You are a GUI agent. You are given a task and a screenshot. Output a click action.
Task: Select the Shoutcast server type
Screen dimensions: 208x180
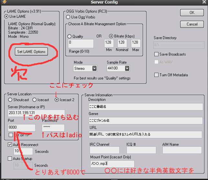[10, 100]
